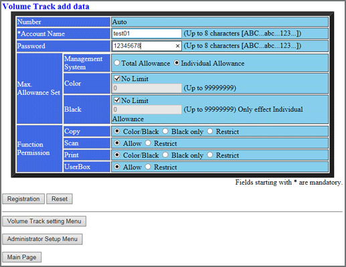Allow UserBox access
This screenshot has height=267, width=346.
pyautogui.click(x=117, y=167)
